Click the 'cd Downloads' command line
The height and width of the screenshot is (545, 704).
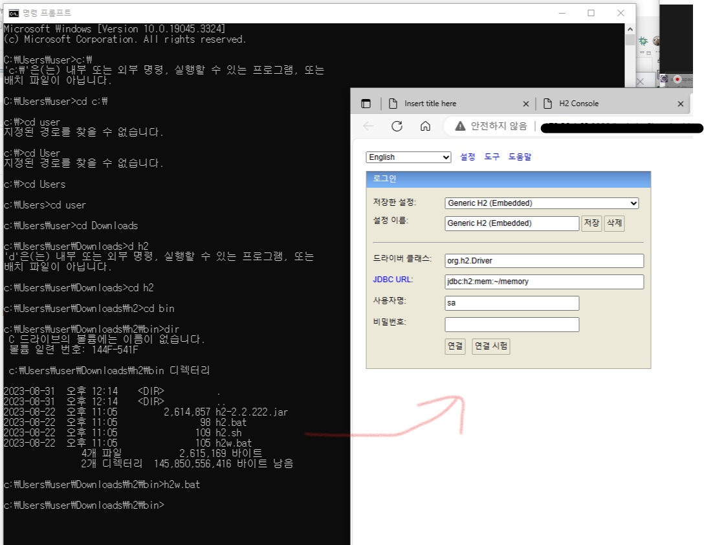click(x=71, y=226)
